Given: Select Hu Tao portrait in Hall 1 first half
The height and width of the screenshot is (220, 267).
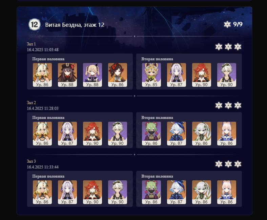Looking at the screenshot, I should [67, 75].
